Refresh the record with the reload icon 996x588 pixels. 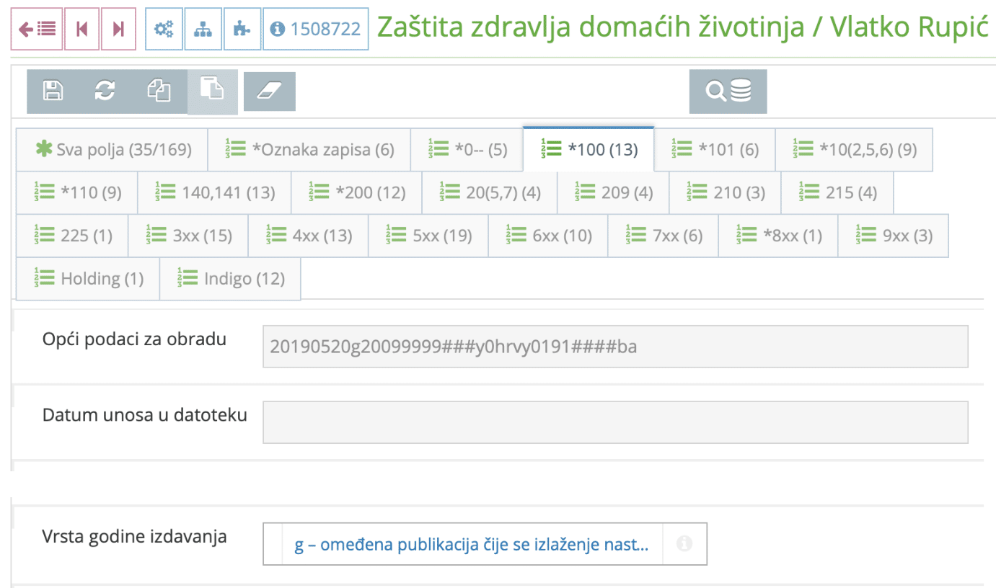click(x=105, y=91)
